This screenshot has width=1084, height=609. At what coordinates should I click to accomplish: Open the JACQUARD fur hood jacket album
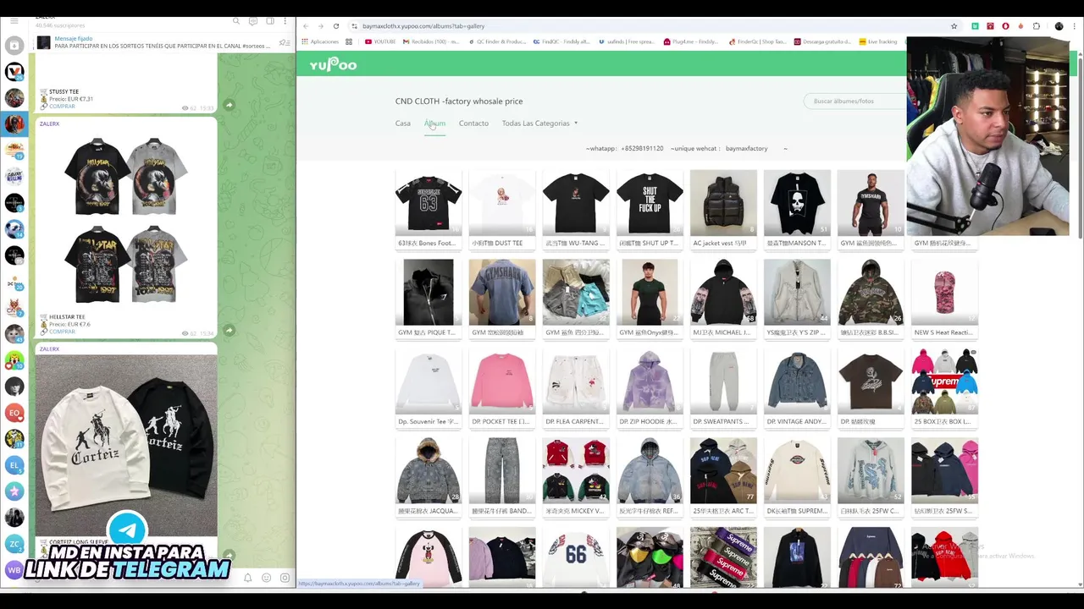pos(429,477)
